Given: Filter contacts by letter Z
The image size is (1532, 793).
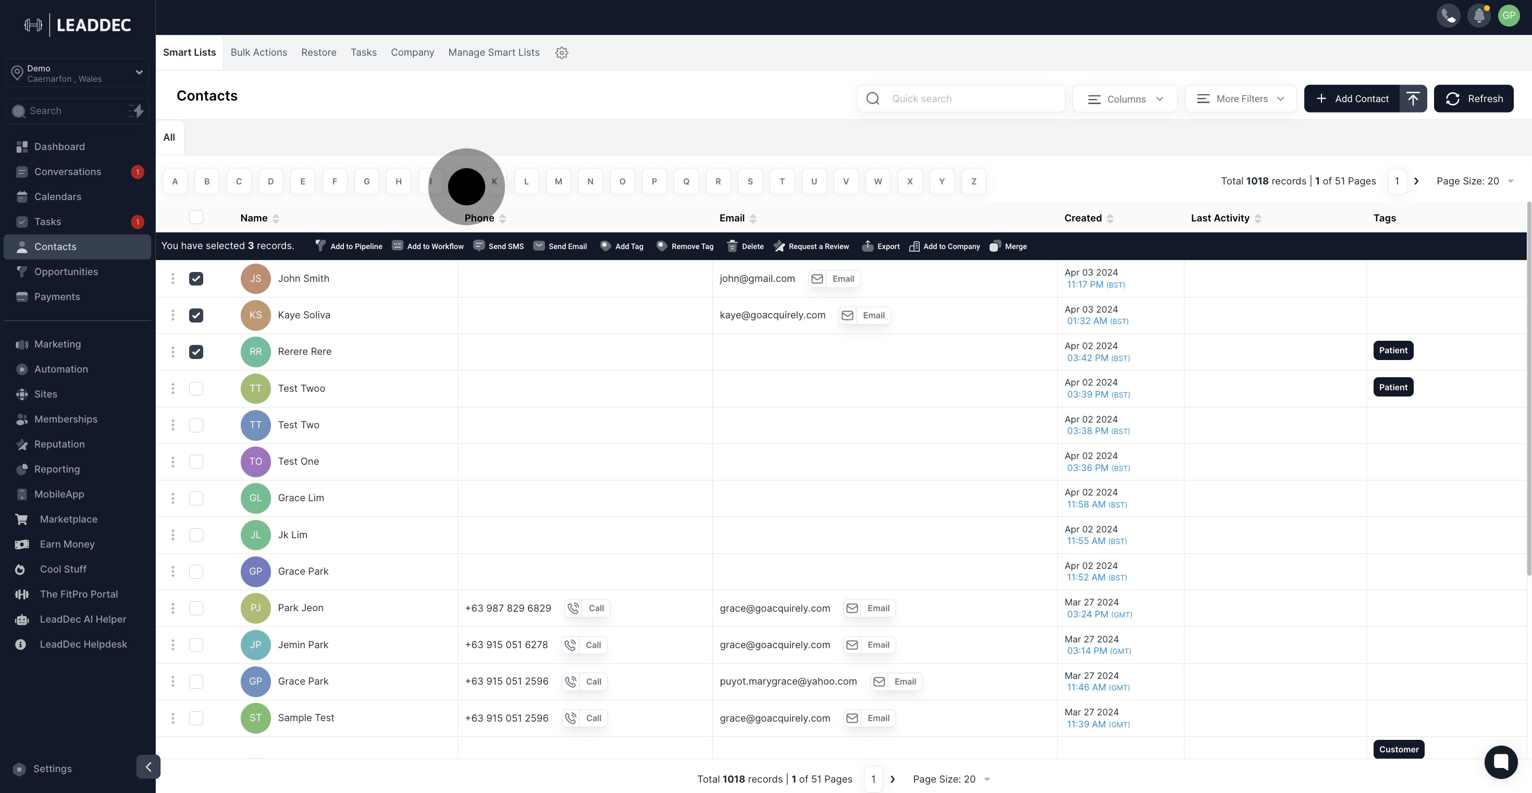Looking at the screenshot, I should [x=973, y=181].
